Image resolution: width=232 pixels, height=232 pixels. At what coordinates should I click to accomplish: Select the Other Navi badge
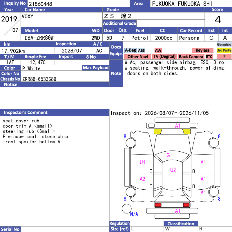pyautogui.click(x=137, y=57)
